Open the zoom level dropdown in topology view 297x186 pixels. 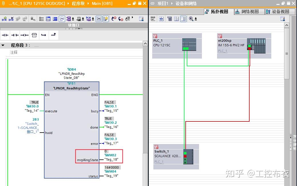(196, 18)
